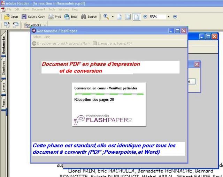Click the rotate counterclockwise page icon
The height and width of the screenshot is (177, 223).
[15, 25]
